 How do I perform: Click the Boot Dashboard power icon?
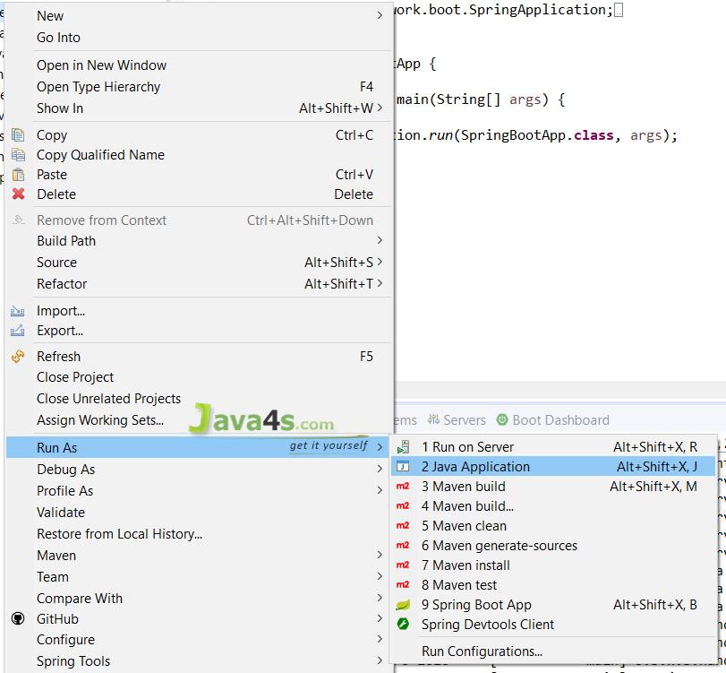coord(502,419)
